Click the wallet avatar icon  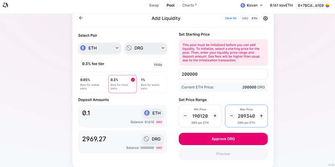tap(328, 5)
